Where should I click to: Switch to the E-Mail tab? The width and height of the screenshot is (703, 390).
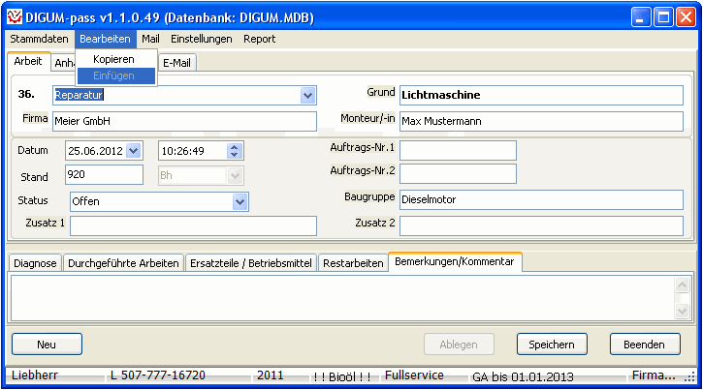click(x=176, y=62)
